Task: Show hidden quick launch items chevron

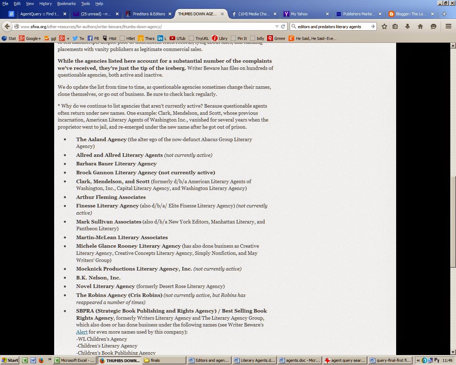Action: (50, 360)
